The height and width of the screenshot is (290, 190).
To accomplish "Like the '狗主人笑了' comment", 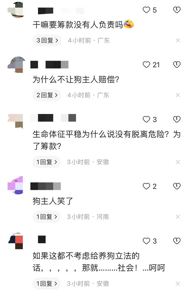I will click(x=146, y=186).
